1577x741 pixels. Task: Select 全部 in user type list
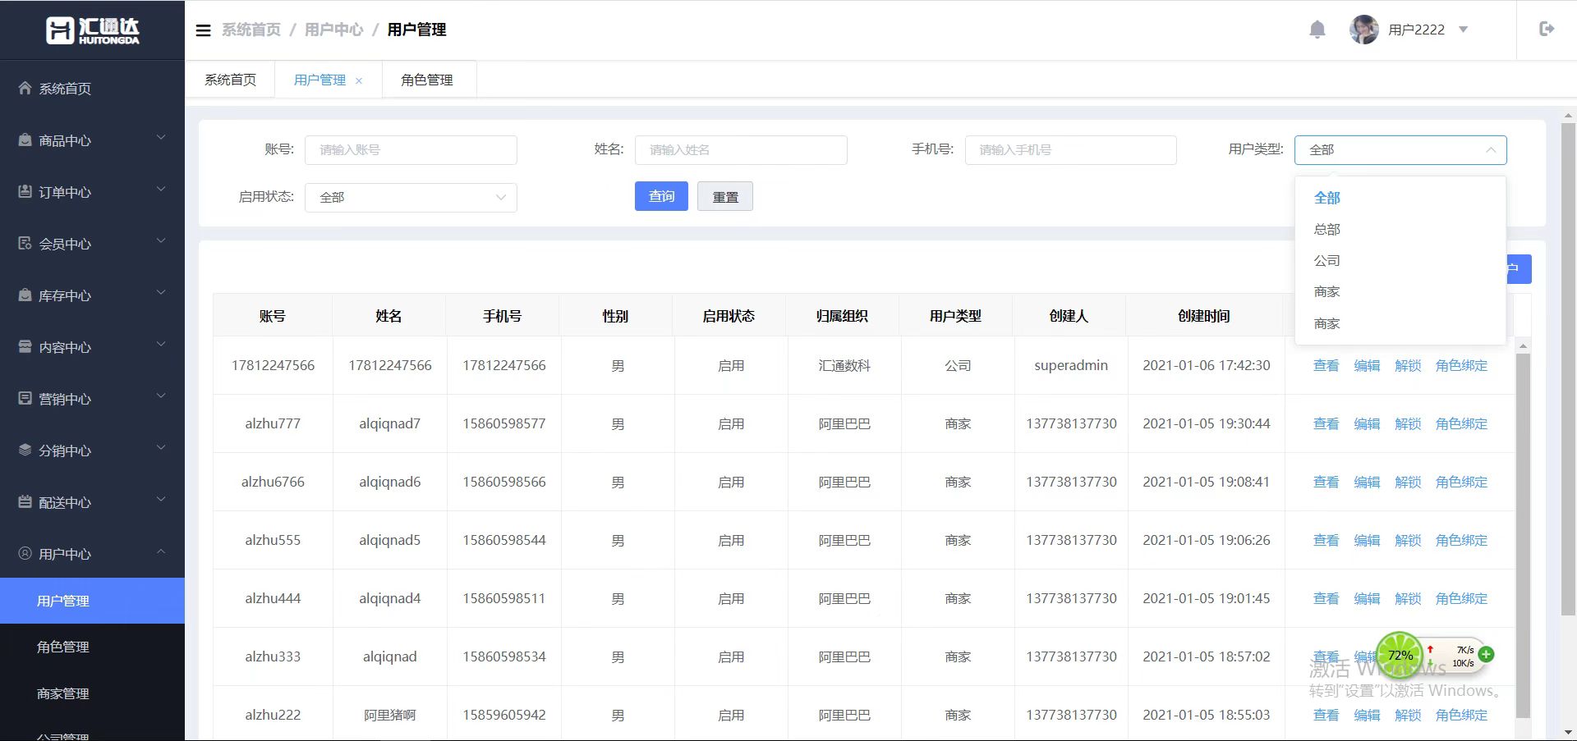tap(1400, 198)
